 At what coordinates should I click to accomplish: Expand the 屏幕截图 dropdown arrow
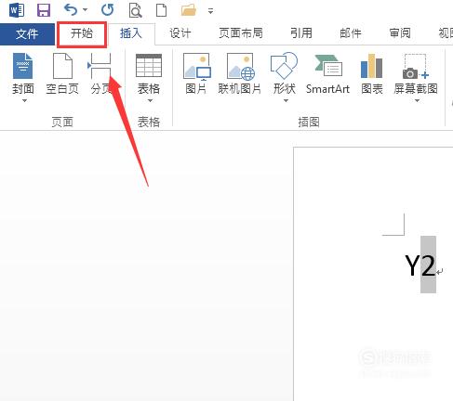click(x=417, y=100)
